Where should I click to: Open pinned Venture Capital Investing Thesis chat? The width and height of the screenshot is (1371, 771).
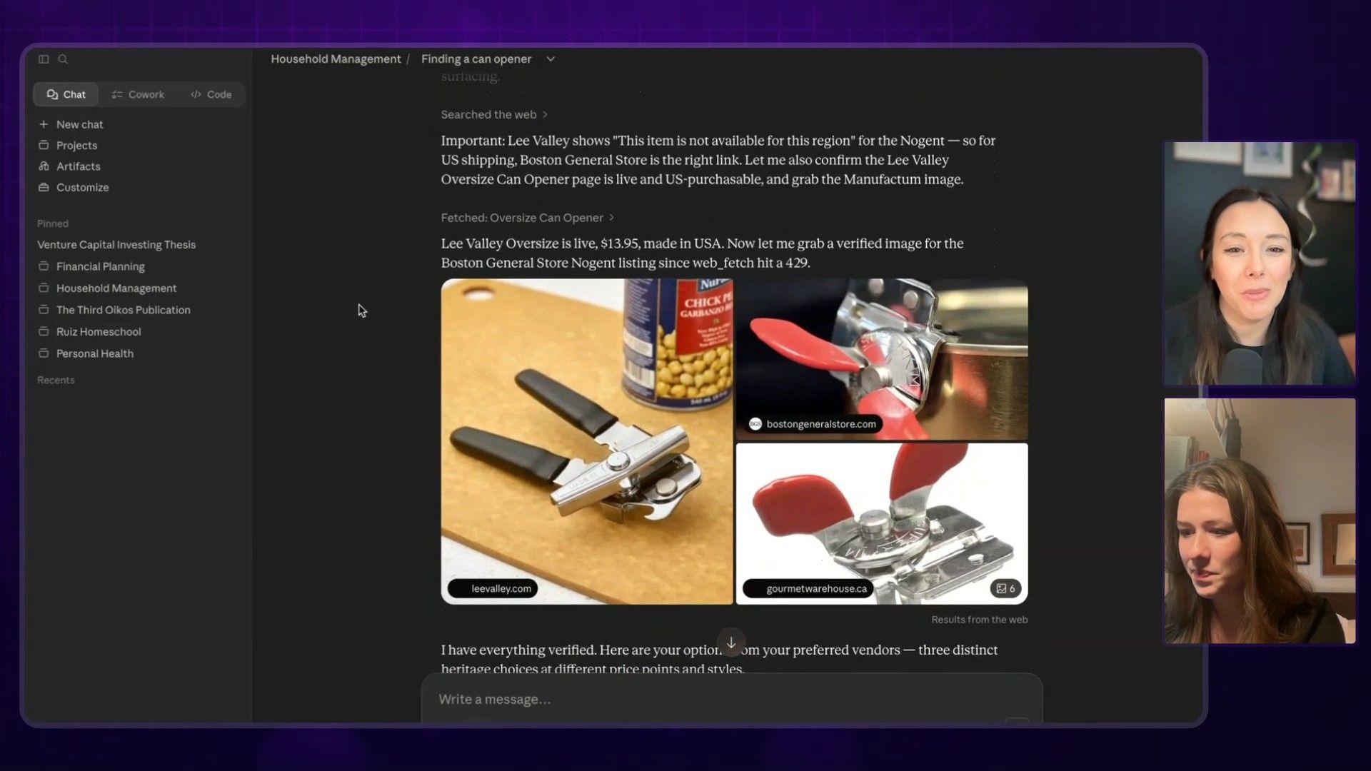pos(116,245)
